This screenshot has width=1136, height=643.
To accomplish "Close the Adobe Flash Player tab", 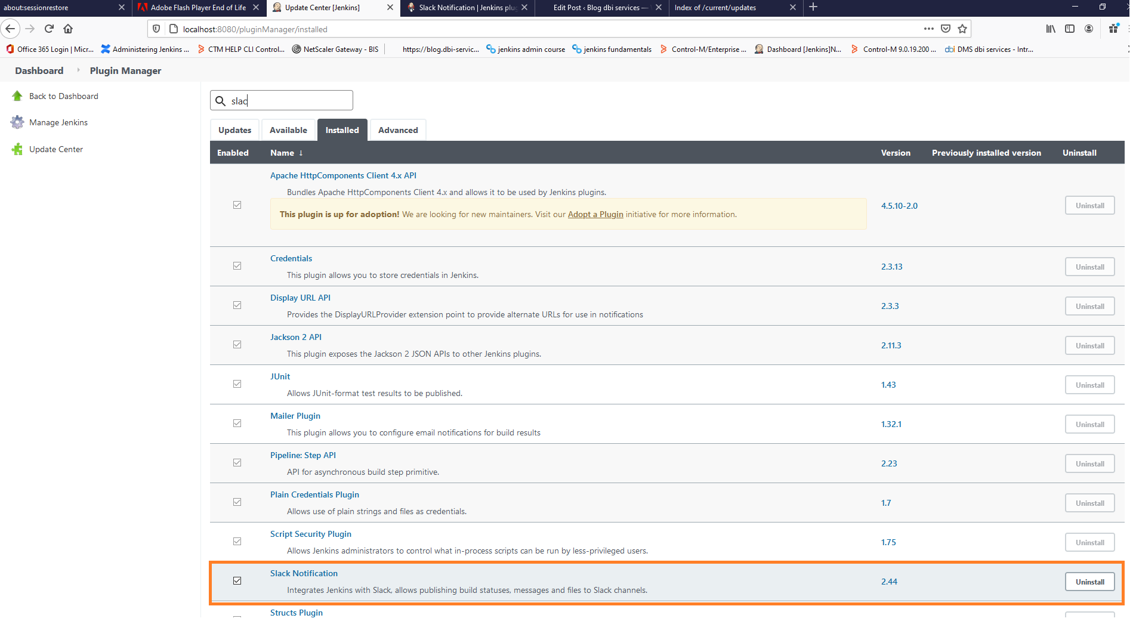I will tap(256, 7).
